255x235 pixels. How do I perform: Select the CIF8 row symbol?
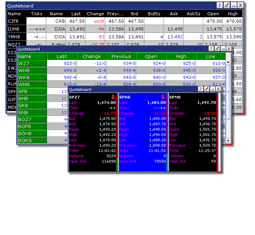16,21
